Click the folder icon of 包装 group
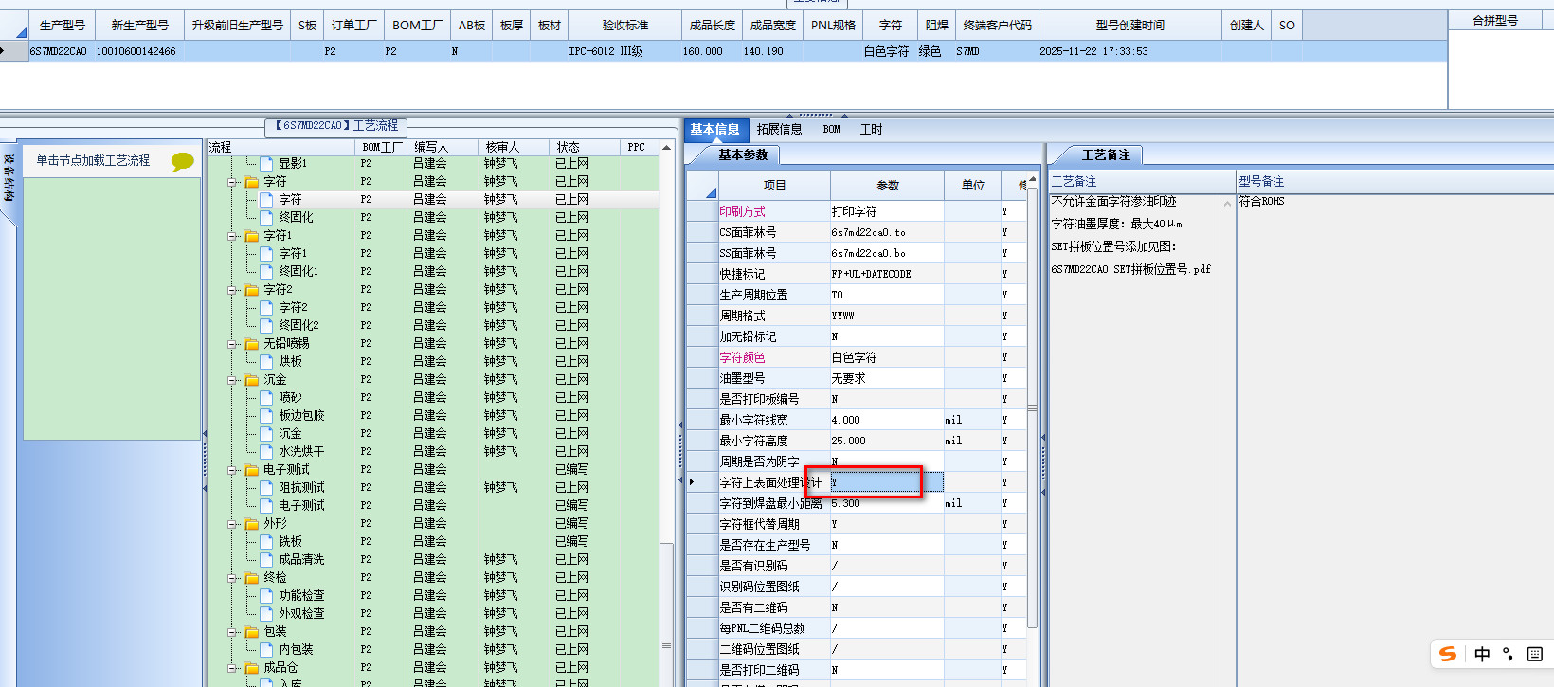Viewport: 1554px width, 687px height. tap(251, 632)
